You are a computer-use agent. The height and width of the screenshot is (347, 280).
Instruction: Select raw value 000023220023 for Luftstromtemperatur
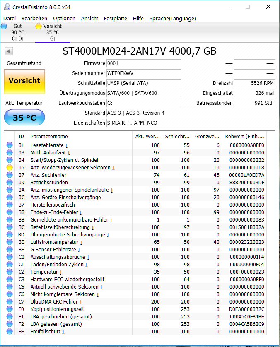[246, 242]
